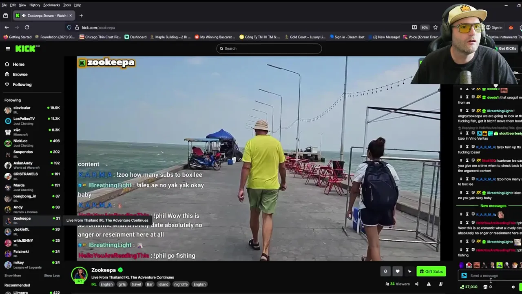Open the Tools menu
This screenshot has width=522, height=294.
click(x=67, y=5)
